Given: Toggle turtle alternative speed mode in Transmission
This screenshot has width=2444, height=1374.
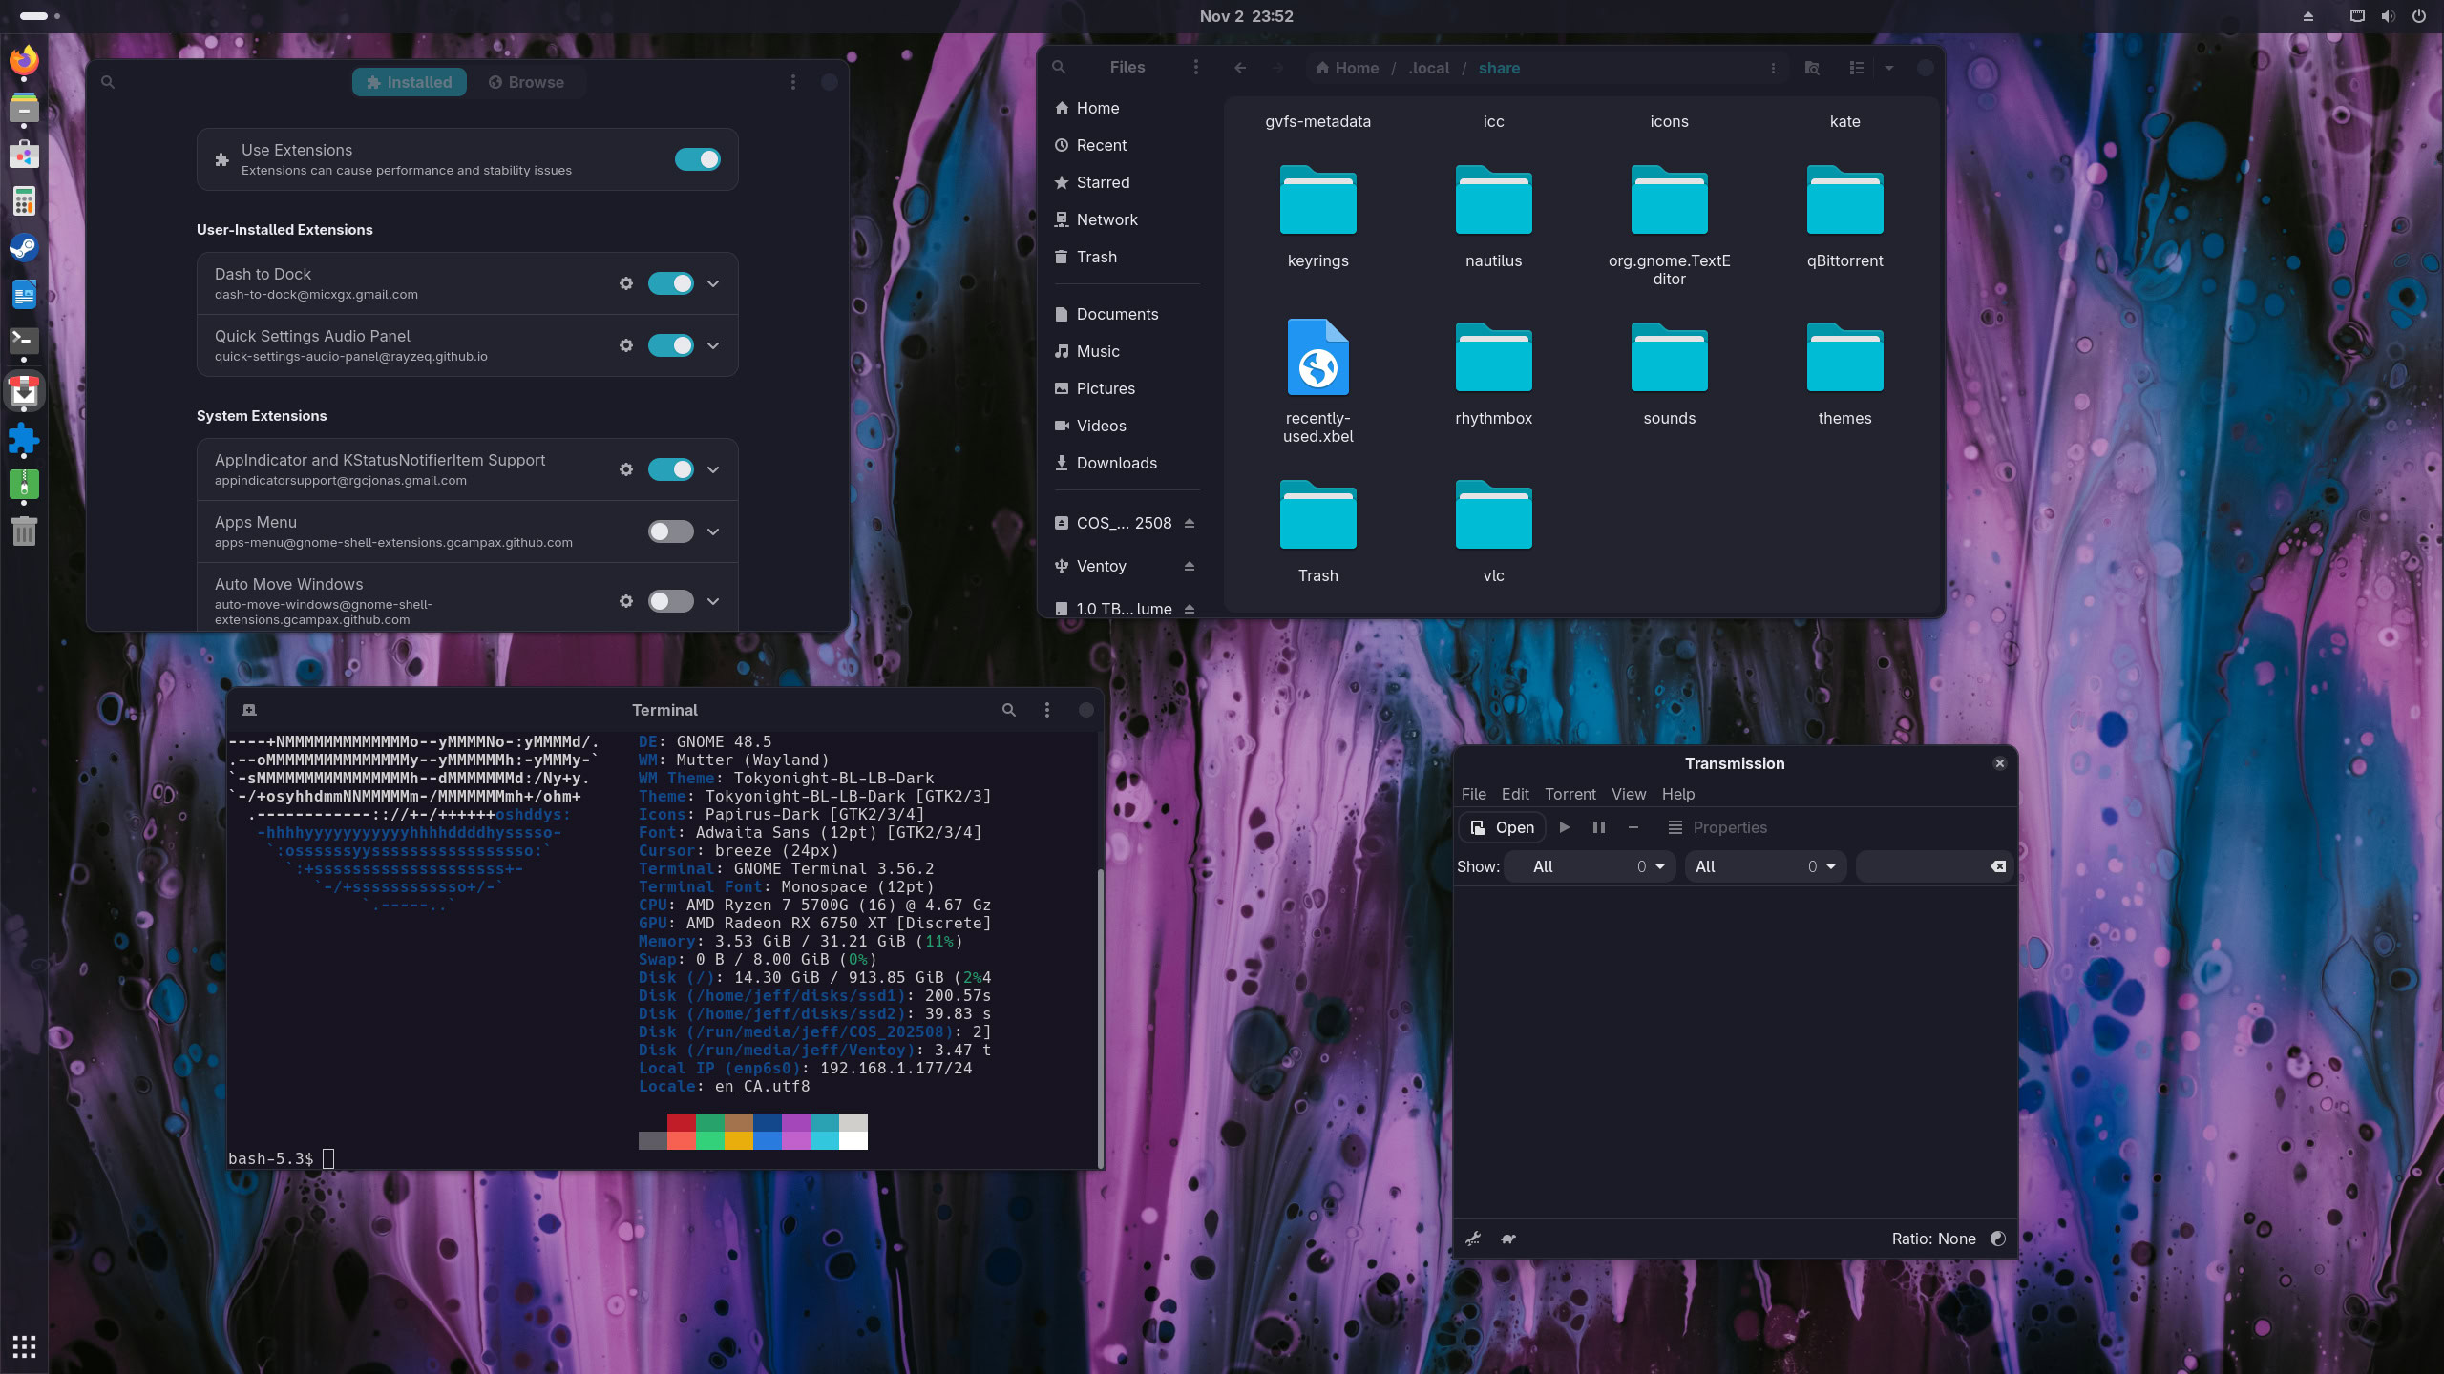Looking at the screenshot, I should point(1508,1239).
